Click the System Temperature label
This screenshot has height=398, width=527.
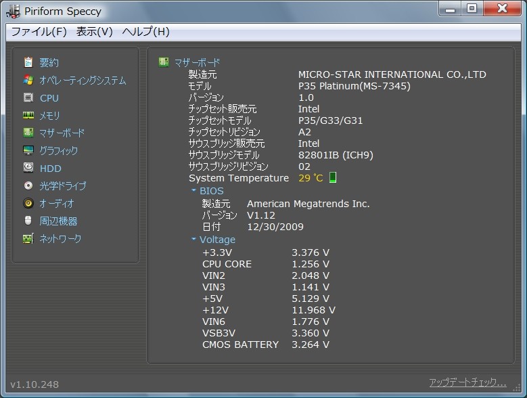click(239, 178)
